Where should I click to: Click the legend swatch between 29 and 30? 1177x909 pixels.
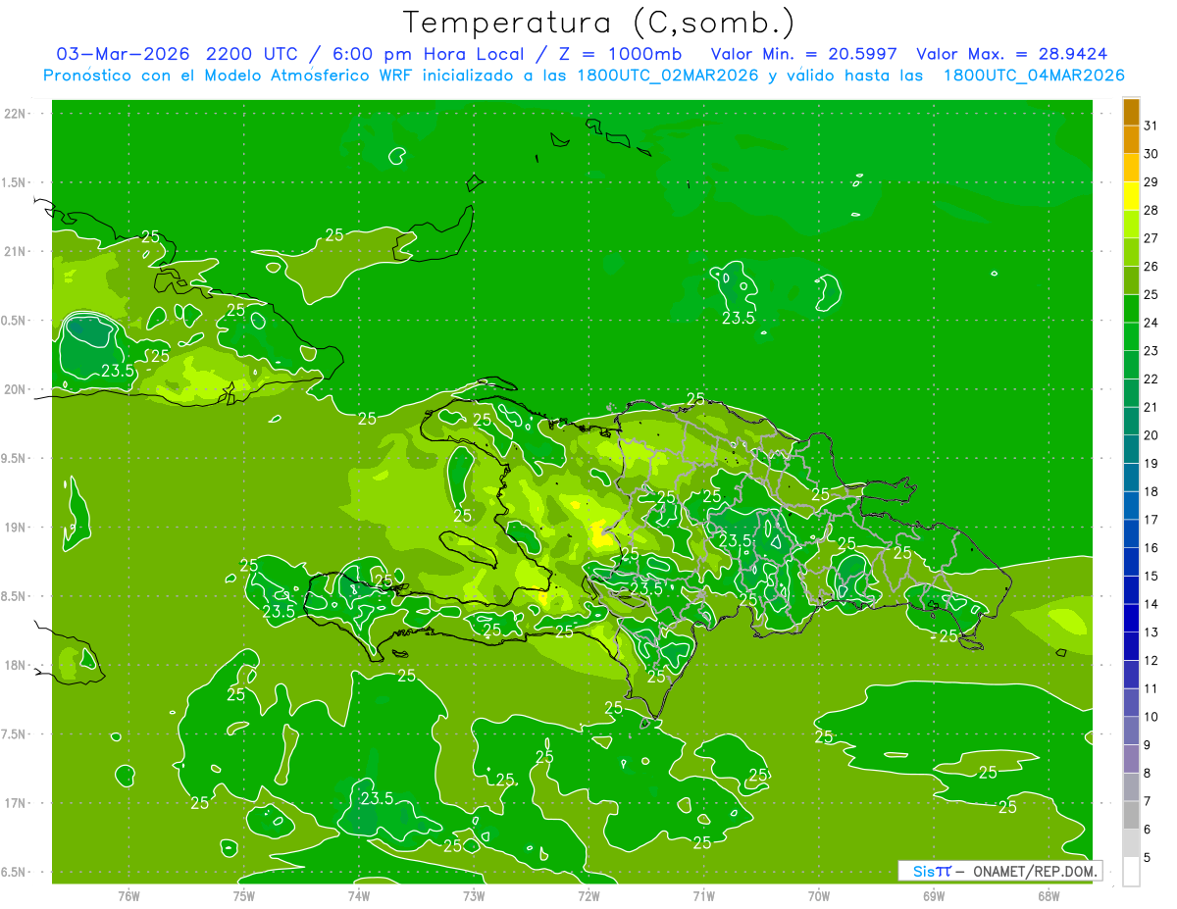point(1131,168)
